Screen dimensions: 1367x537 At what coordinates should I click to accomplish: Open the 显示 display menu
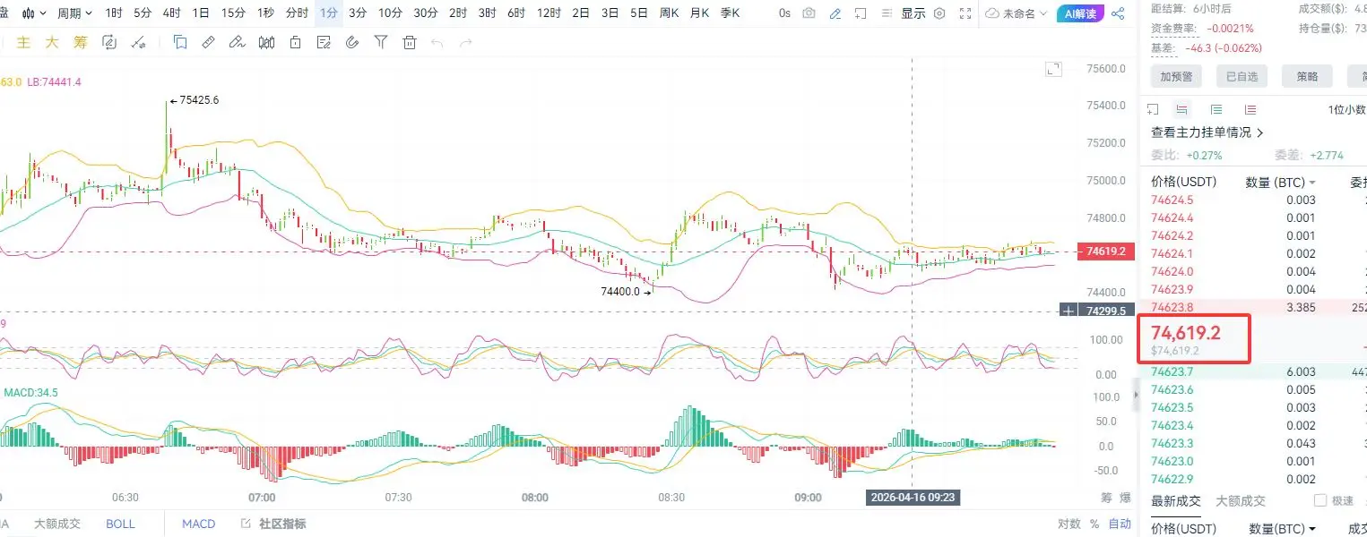(x=913, y=13)
